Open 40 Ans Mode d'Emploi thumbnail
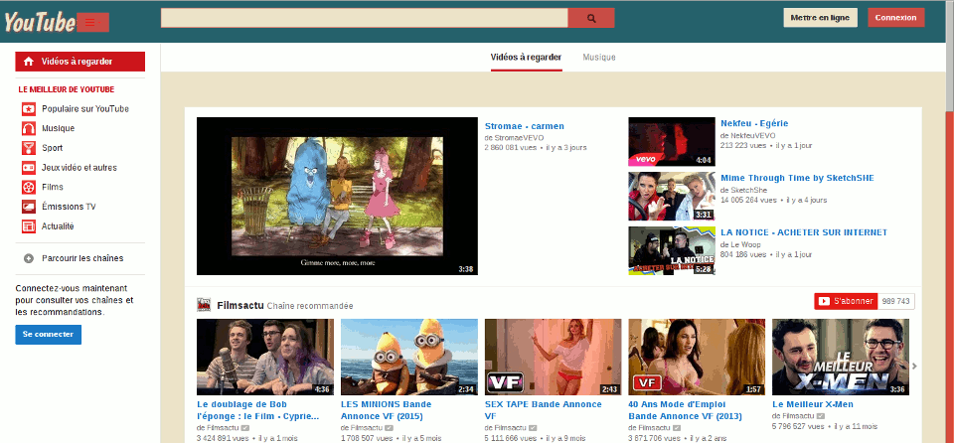The height and width of the screenshot is (443, 954). point(697,358)
